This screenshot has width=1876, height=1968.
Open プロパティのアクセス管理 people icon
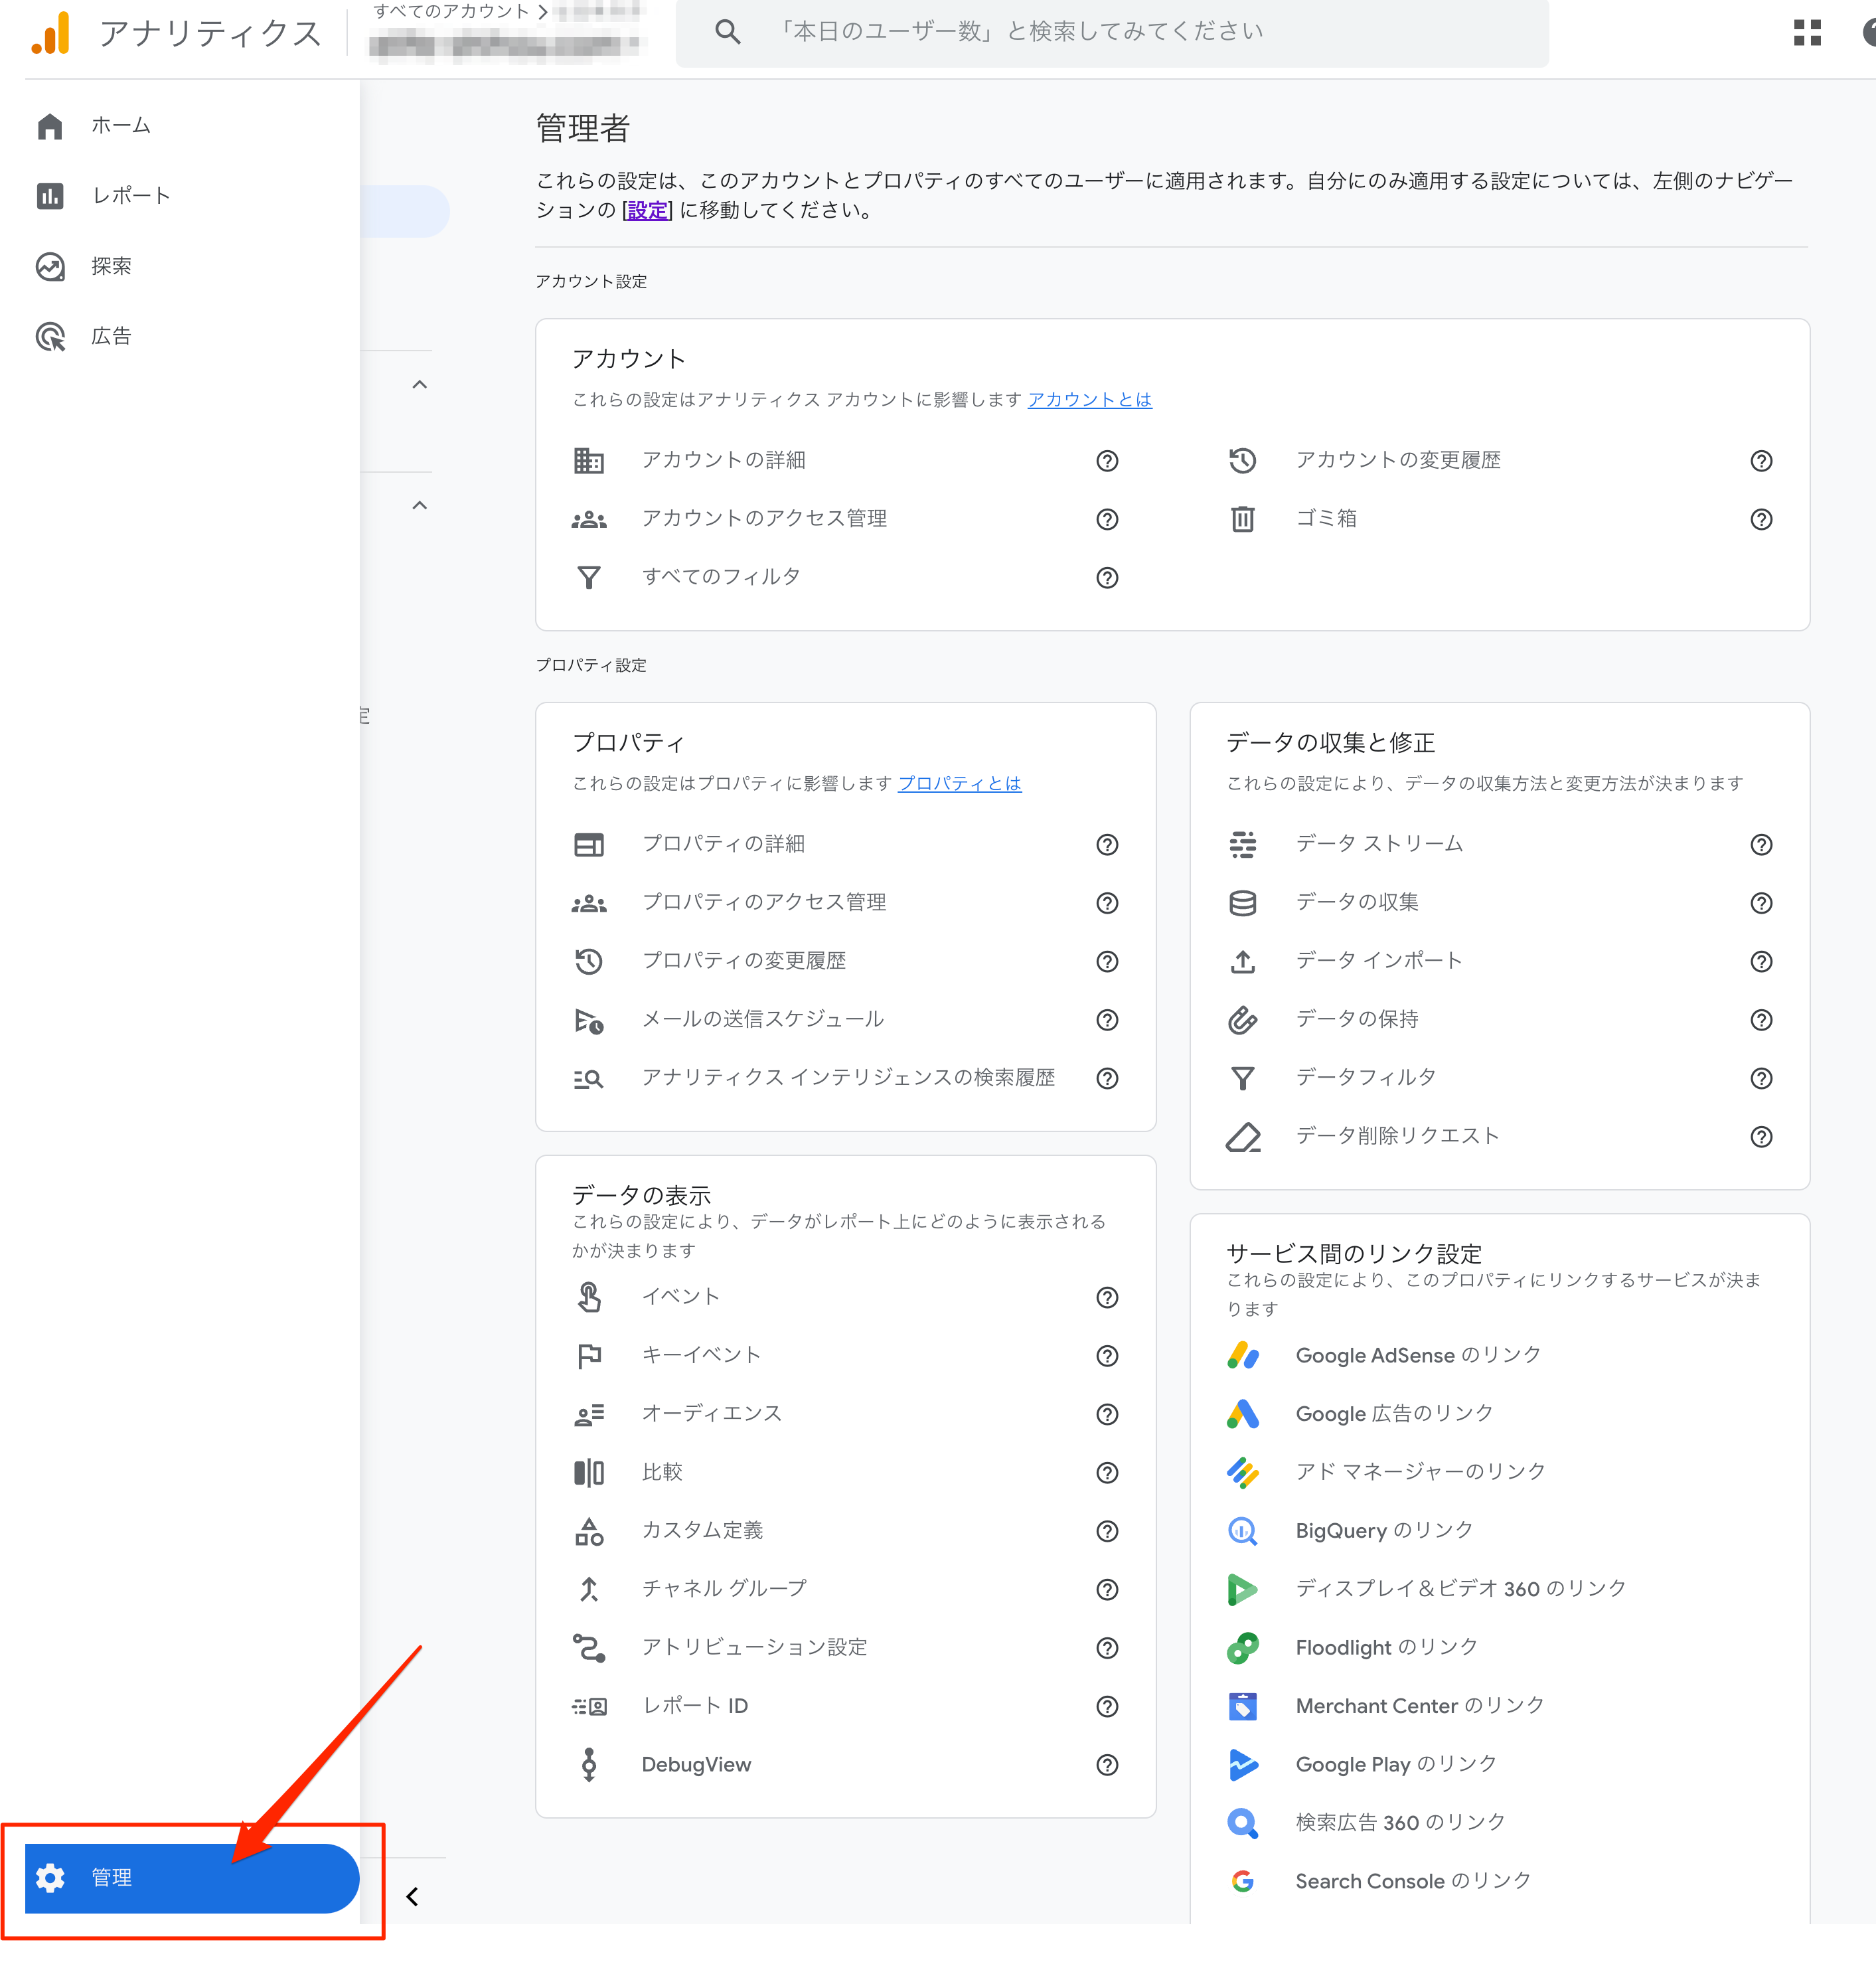589,903
